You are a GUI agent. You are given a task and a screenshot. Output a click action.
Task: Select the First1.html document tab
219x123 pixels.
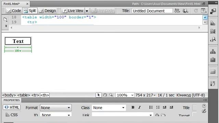click(12, 4)
